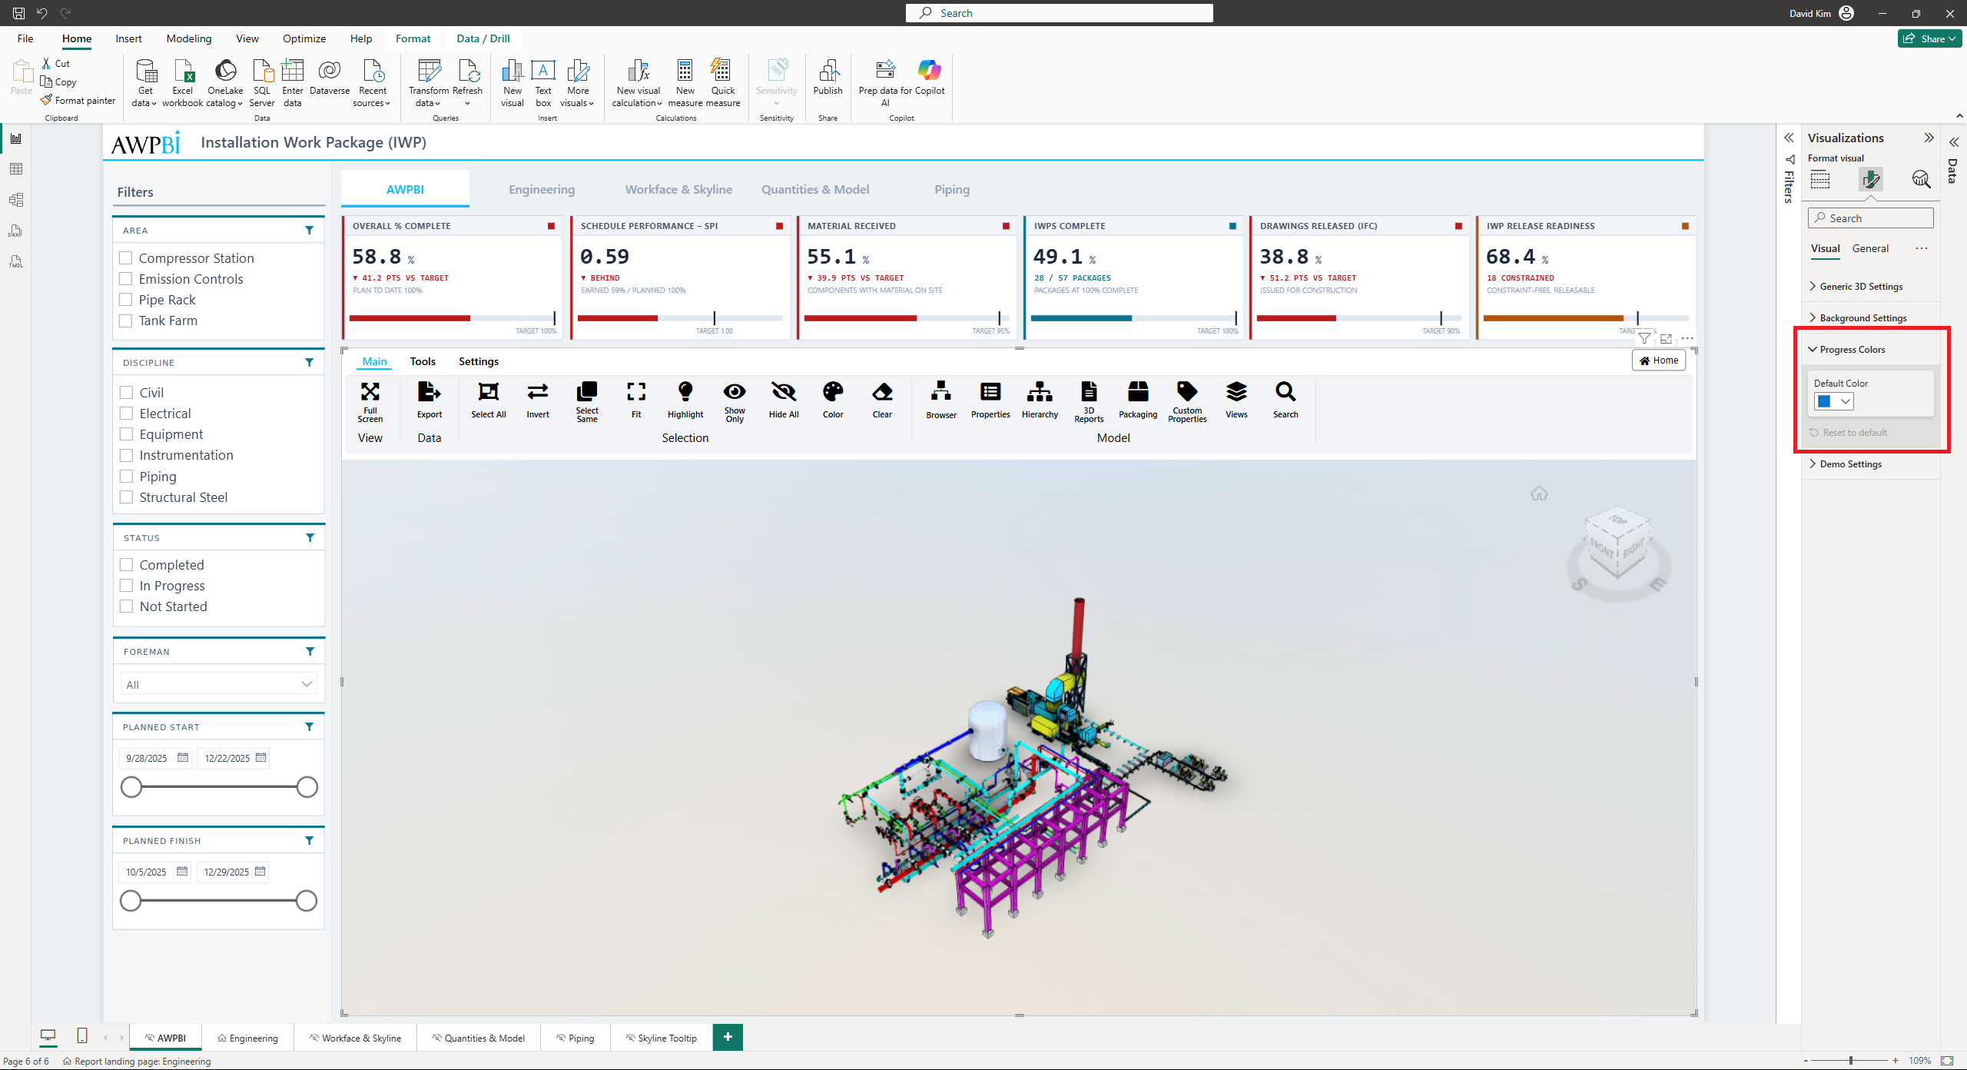Image resolution: width=1967 pixels, height=1070 pixels.
Task: Switch to Table view in left sidebar
Action: 16,169
